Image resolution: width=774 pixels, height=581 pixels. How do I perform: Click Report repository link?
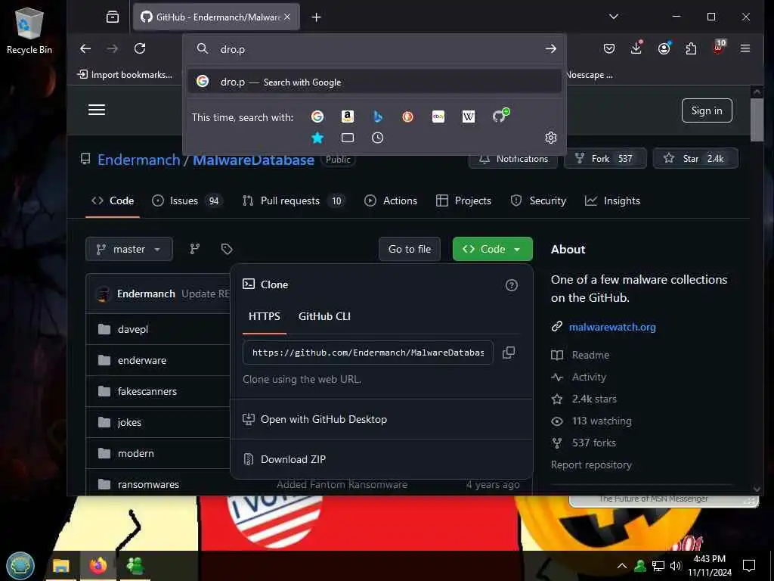(591, 465)
